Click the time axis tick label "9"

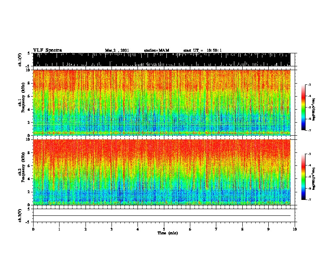point(268,229)
